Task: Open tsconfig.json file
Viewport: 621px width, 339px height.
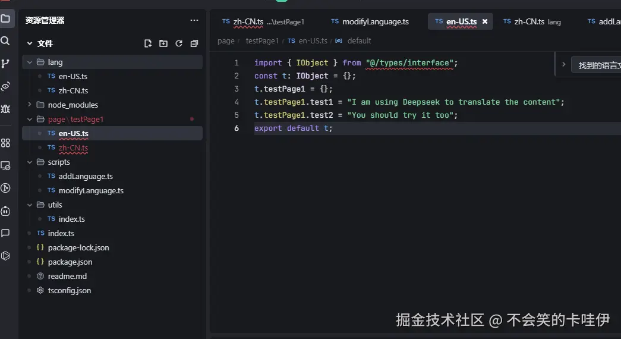Action: point(112,290)
